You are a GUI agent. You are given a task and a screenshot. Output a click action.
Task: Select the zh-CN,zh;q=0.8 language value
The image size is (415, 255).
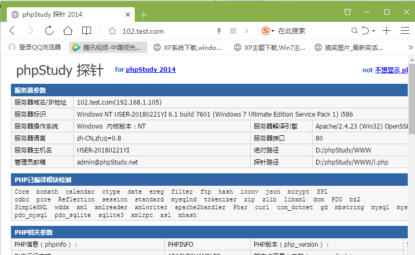(x=99, y=138)
